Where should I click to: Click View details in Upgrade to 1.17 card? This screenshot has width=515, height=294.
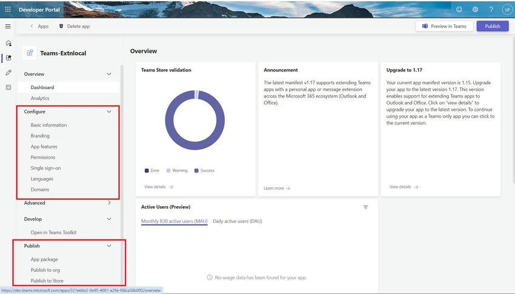pos(404,187)
